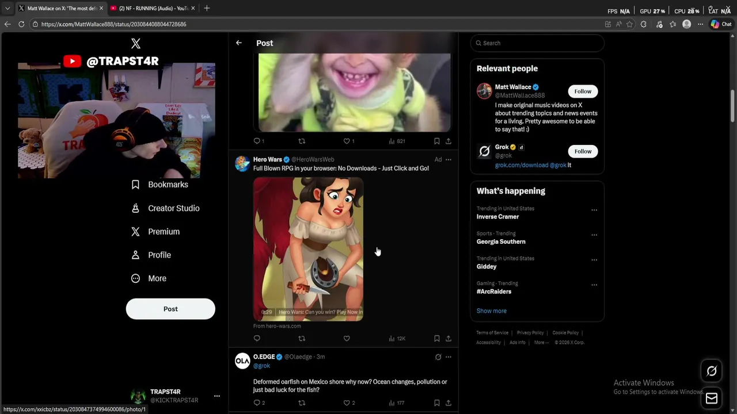Open the monkey video thumbnail

355,93
